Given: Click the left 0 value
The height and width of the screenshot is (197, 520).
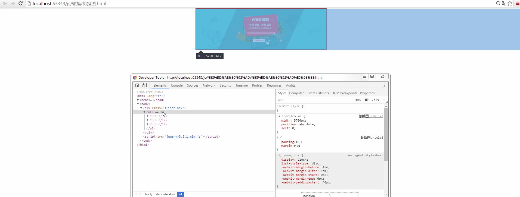Looking at the screenshot, I should coord(293,128).
